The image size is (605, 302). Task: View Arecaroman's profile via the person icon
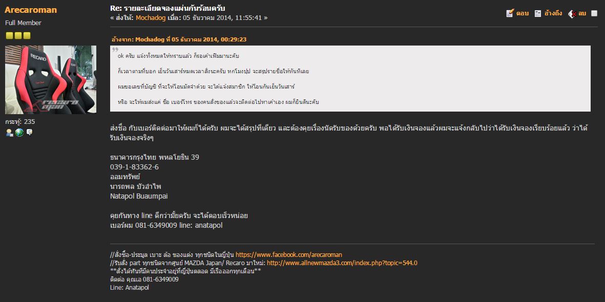click(10, 133)
